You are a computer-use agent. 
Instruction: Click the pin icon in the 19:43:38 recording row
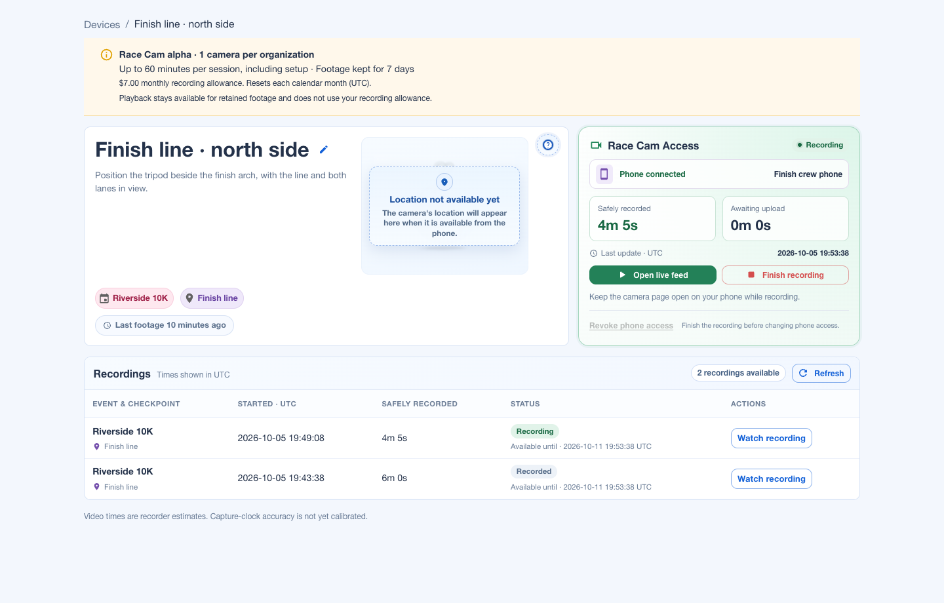[x=97, y=487]
